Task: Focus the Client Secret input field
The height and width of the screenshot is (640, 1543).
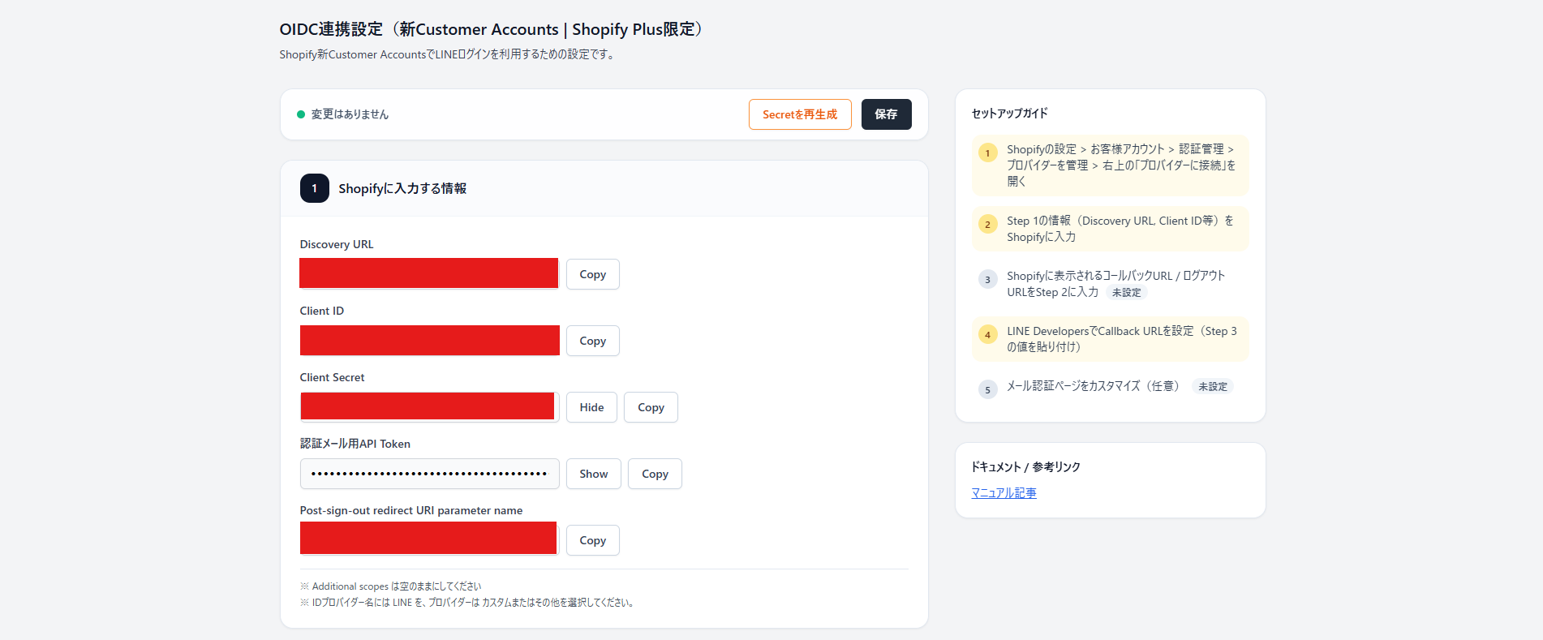Action: click(428, 407)
